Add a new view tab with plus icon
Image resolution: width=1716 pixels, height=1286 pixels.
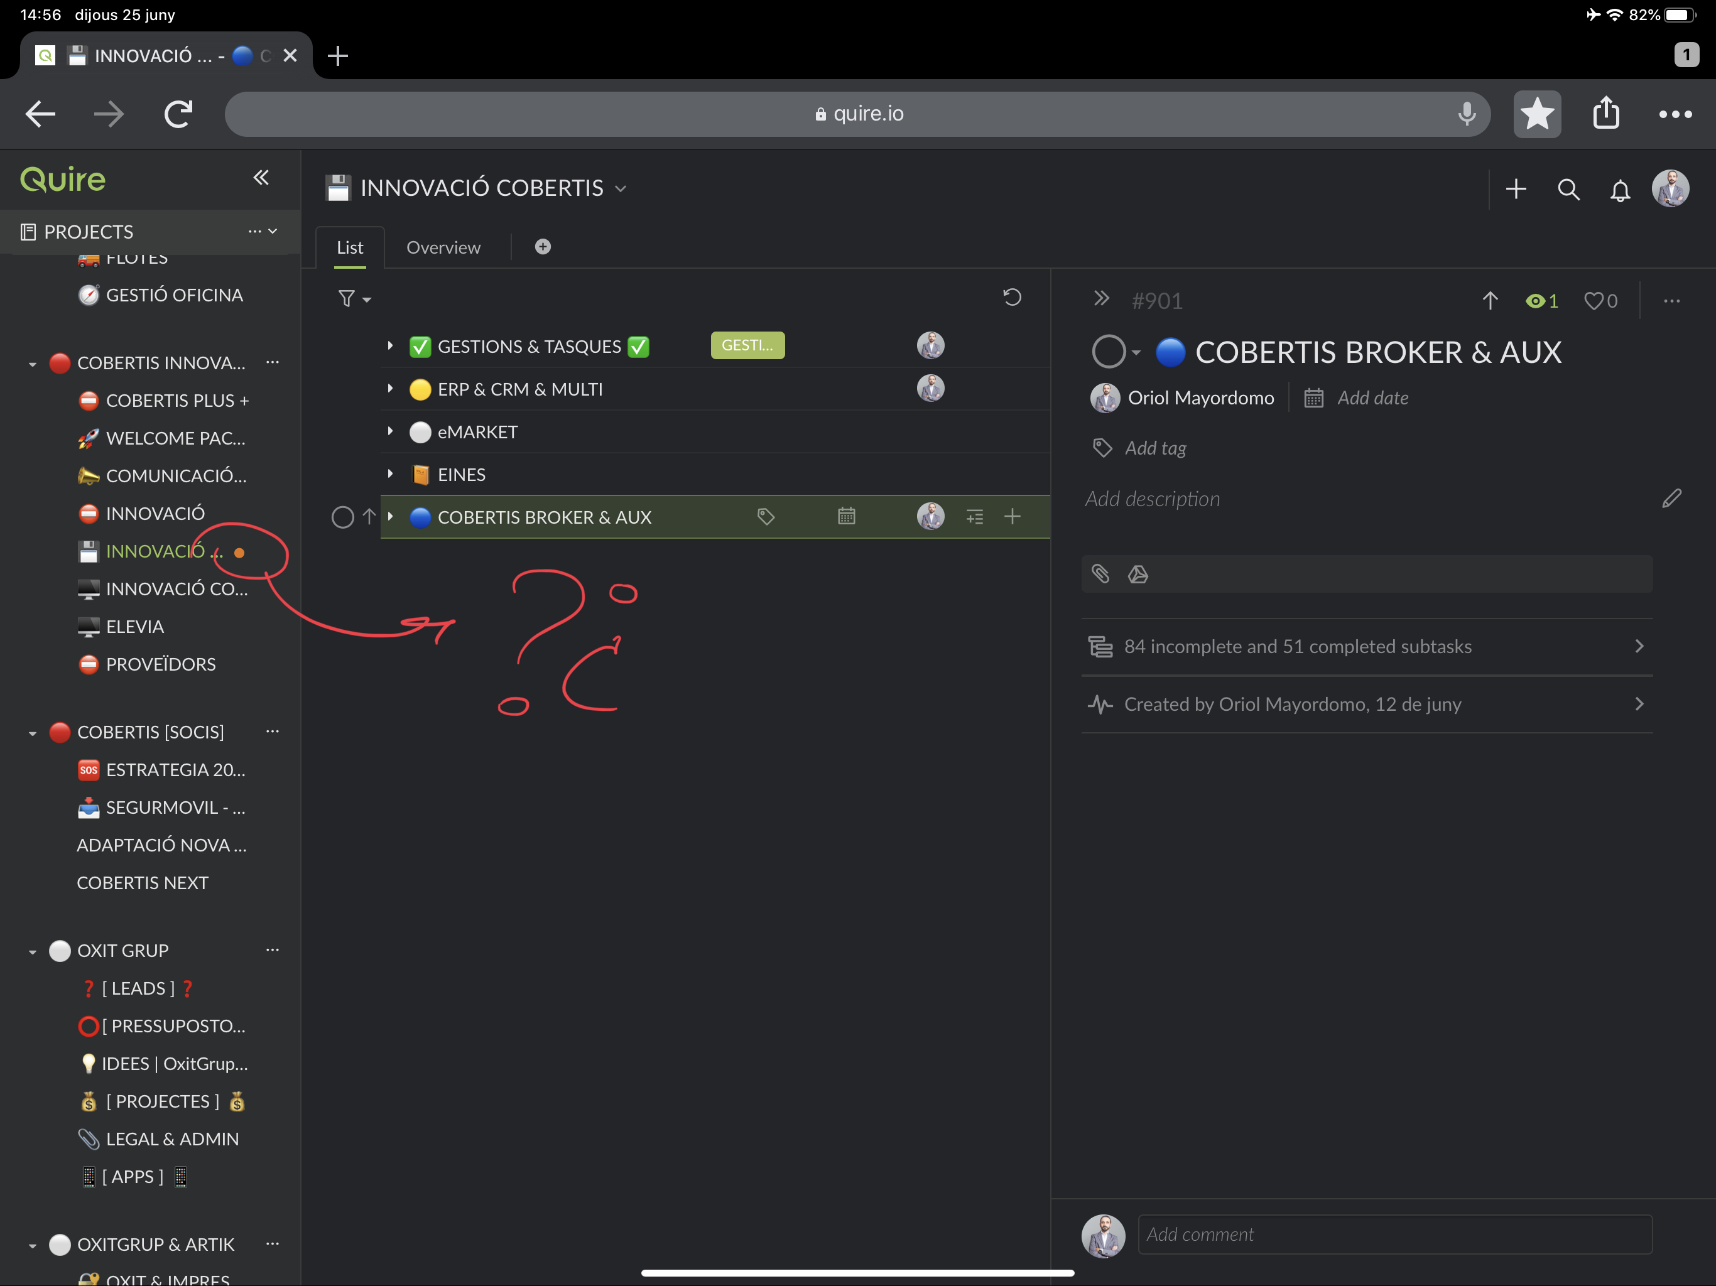tap(543, 247)
